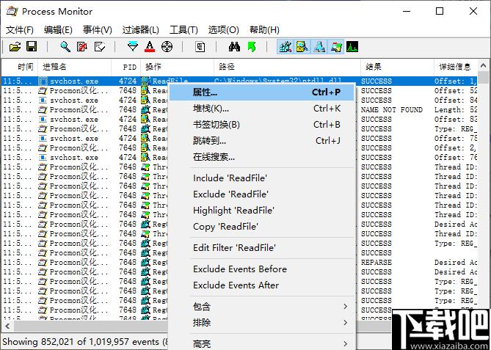This screenshot has width=491, height=350.
Task: Click the green Jump to arrow icon
Action: pyautogui.click(x=252, y=47)
